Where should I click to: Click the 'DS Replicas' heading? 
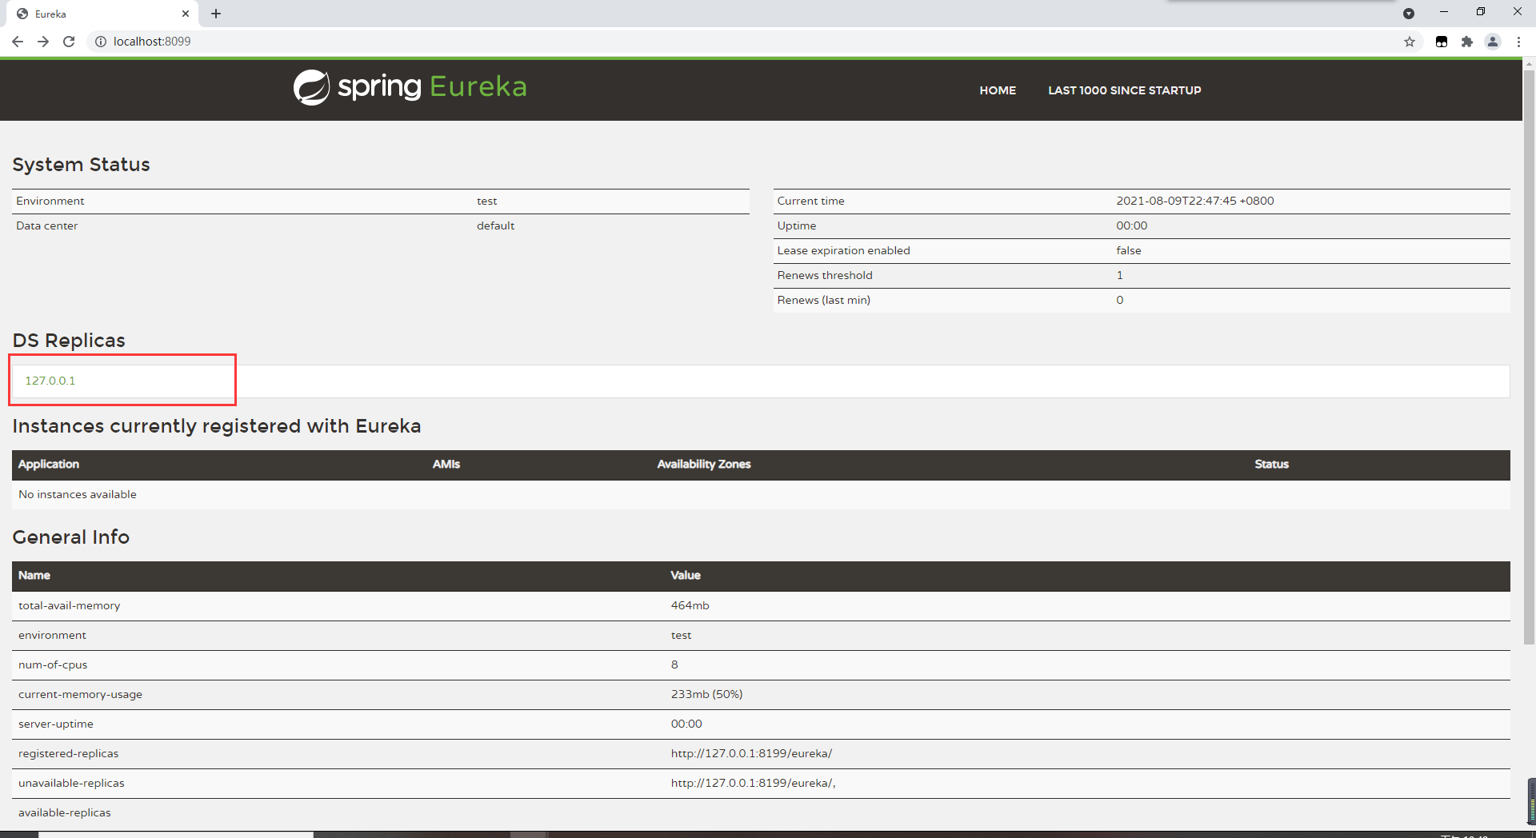[x=69, y=340]
